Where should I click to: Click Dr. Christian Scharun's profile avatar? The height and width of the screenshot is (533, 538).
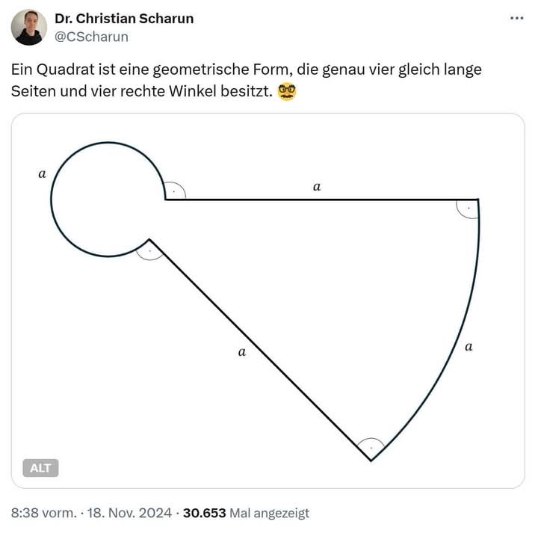coord(29,28)
